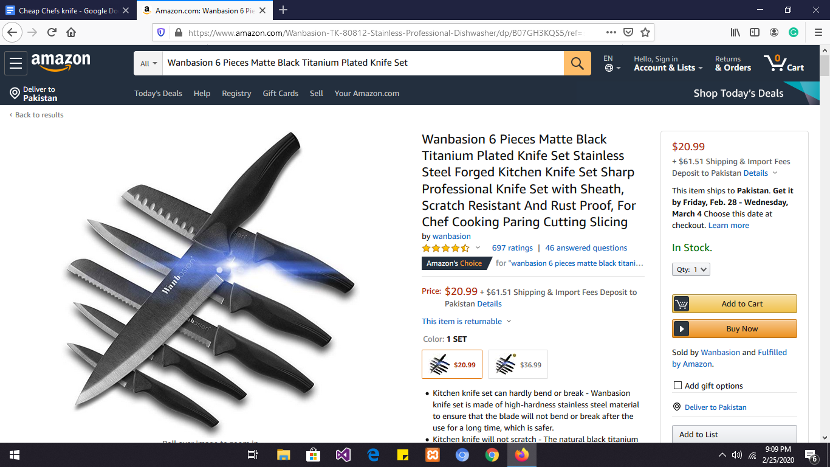This screenshot has width=830, height=467.
Task: Open Today's Deals navigation item
Action: click(x=158, y=94)
